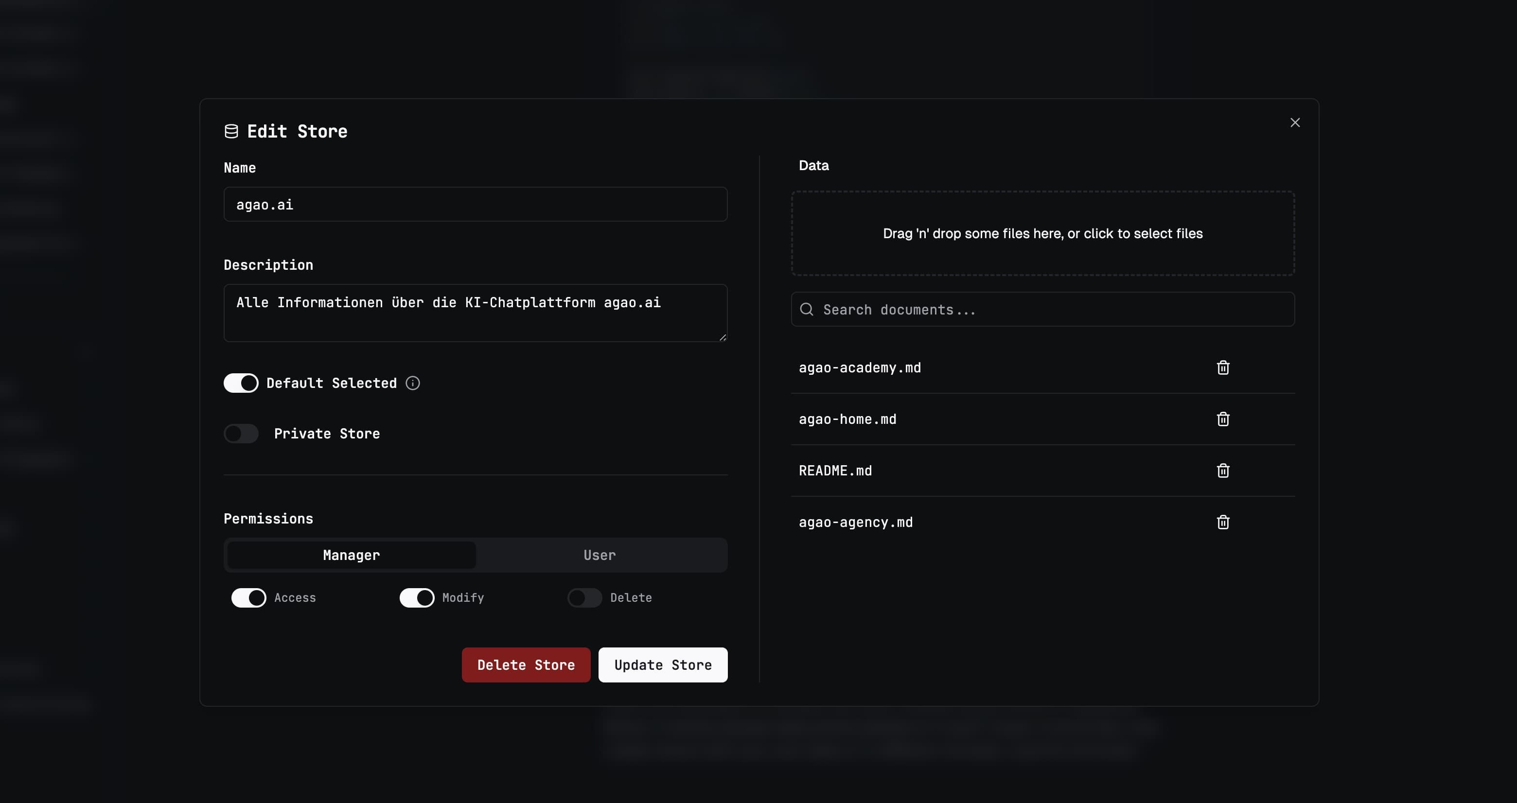This screenshot has width=1517, height=803.
Task: Close the Edit Store dialog
Action: [x=1294, y=122]
